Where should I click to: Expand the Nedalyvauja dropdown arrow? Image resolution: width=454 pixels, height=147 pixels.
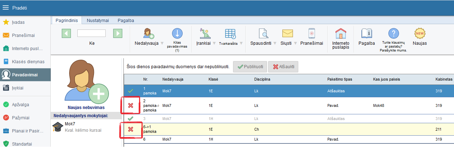point(162,43)
